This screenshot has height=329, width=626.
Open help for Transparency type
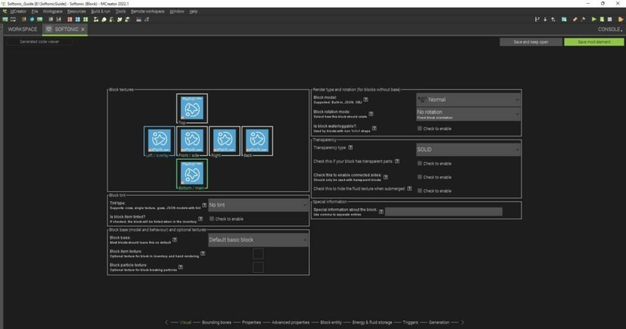pyautogui.click(x=350, y=147)
